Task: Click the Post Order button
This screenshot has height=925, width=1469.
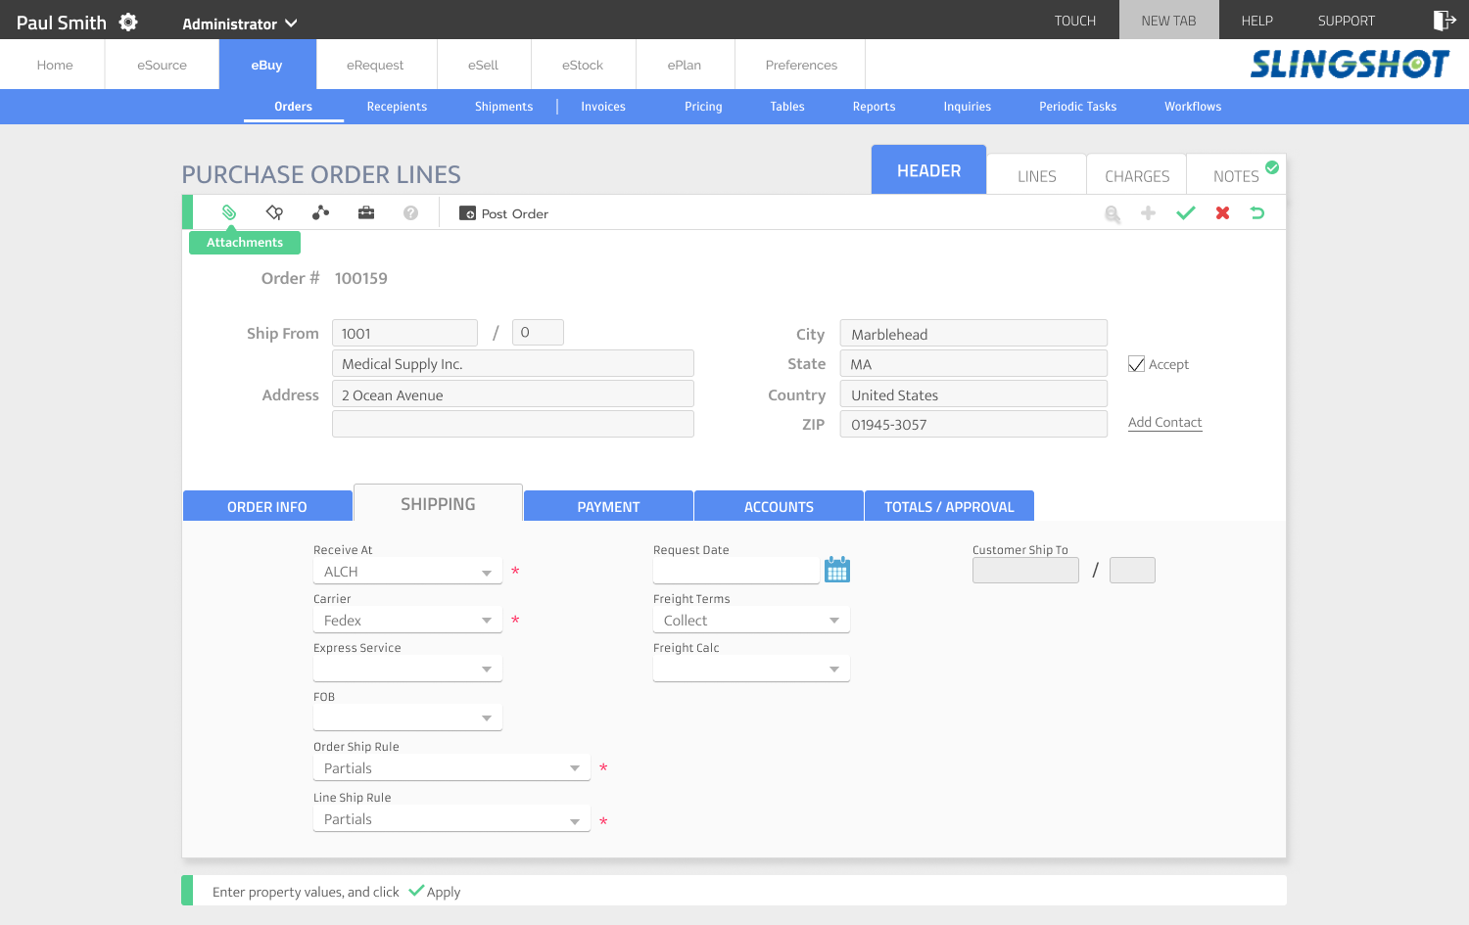Action: pos(504,213)
